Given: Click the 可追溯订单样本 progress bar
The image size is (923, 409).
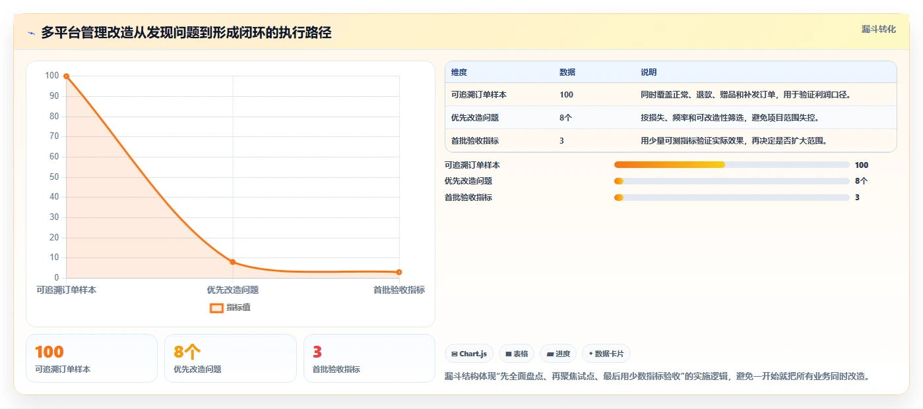Looking at the screenshot, I should [732, 165].
